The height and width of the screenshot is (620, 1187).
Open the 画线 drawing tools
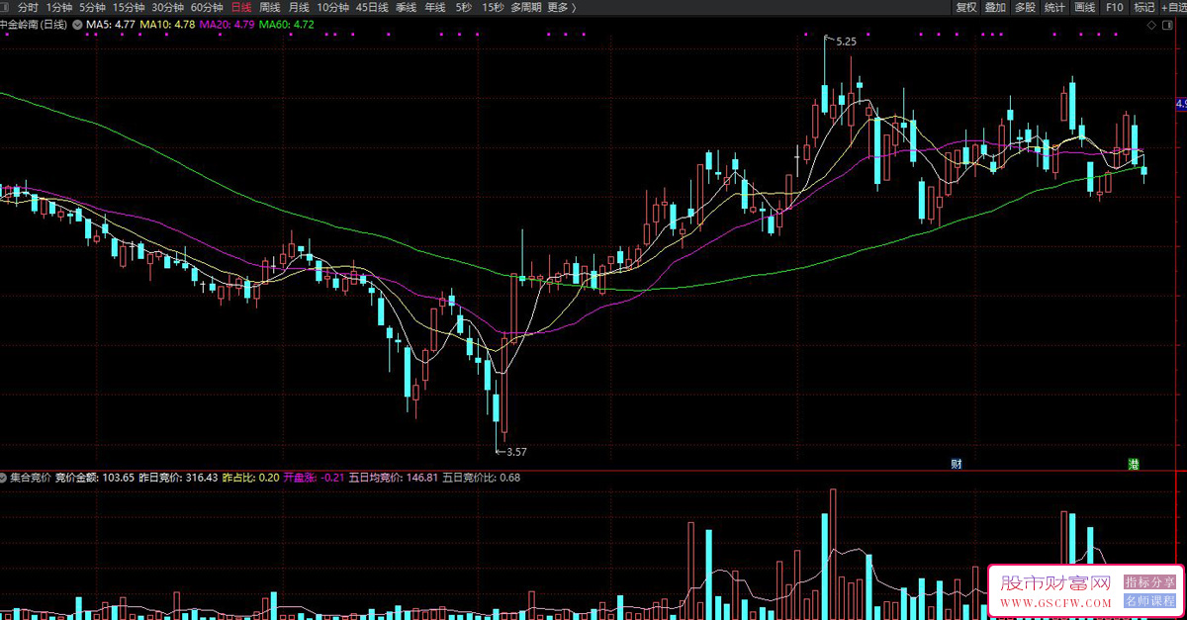pyautogui.click(x=1085, y=7)
